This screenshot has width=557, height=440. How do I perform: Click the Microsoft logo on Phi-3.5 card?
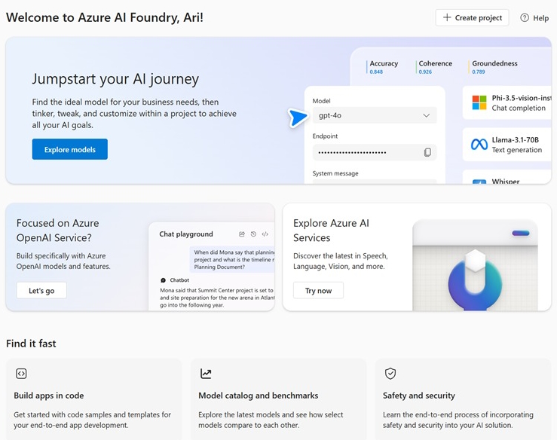(x=479, y=102)
